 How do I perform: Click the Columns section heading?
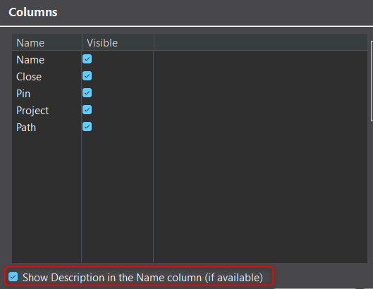click(x=33, y=12)
